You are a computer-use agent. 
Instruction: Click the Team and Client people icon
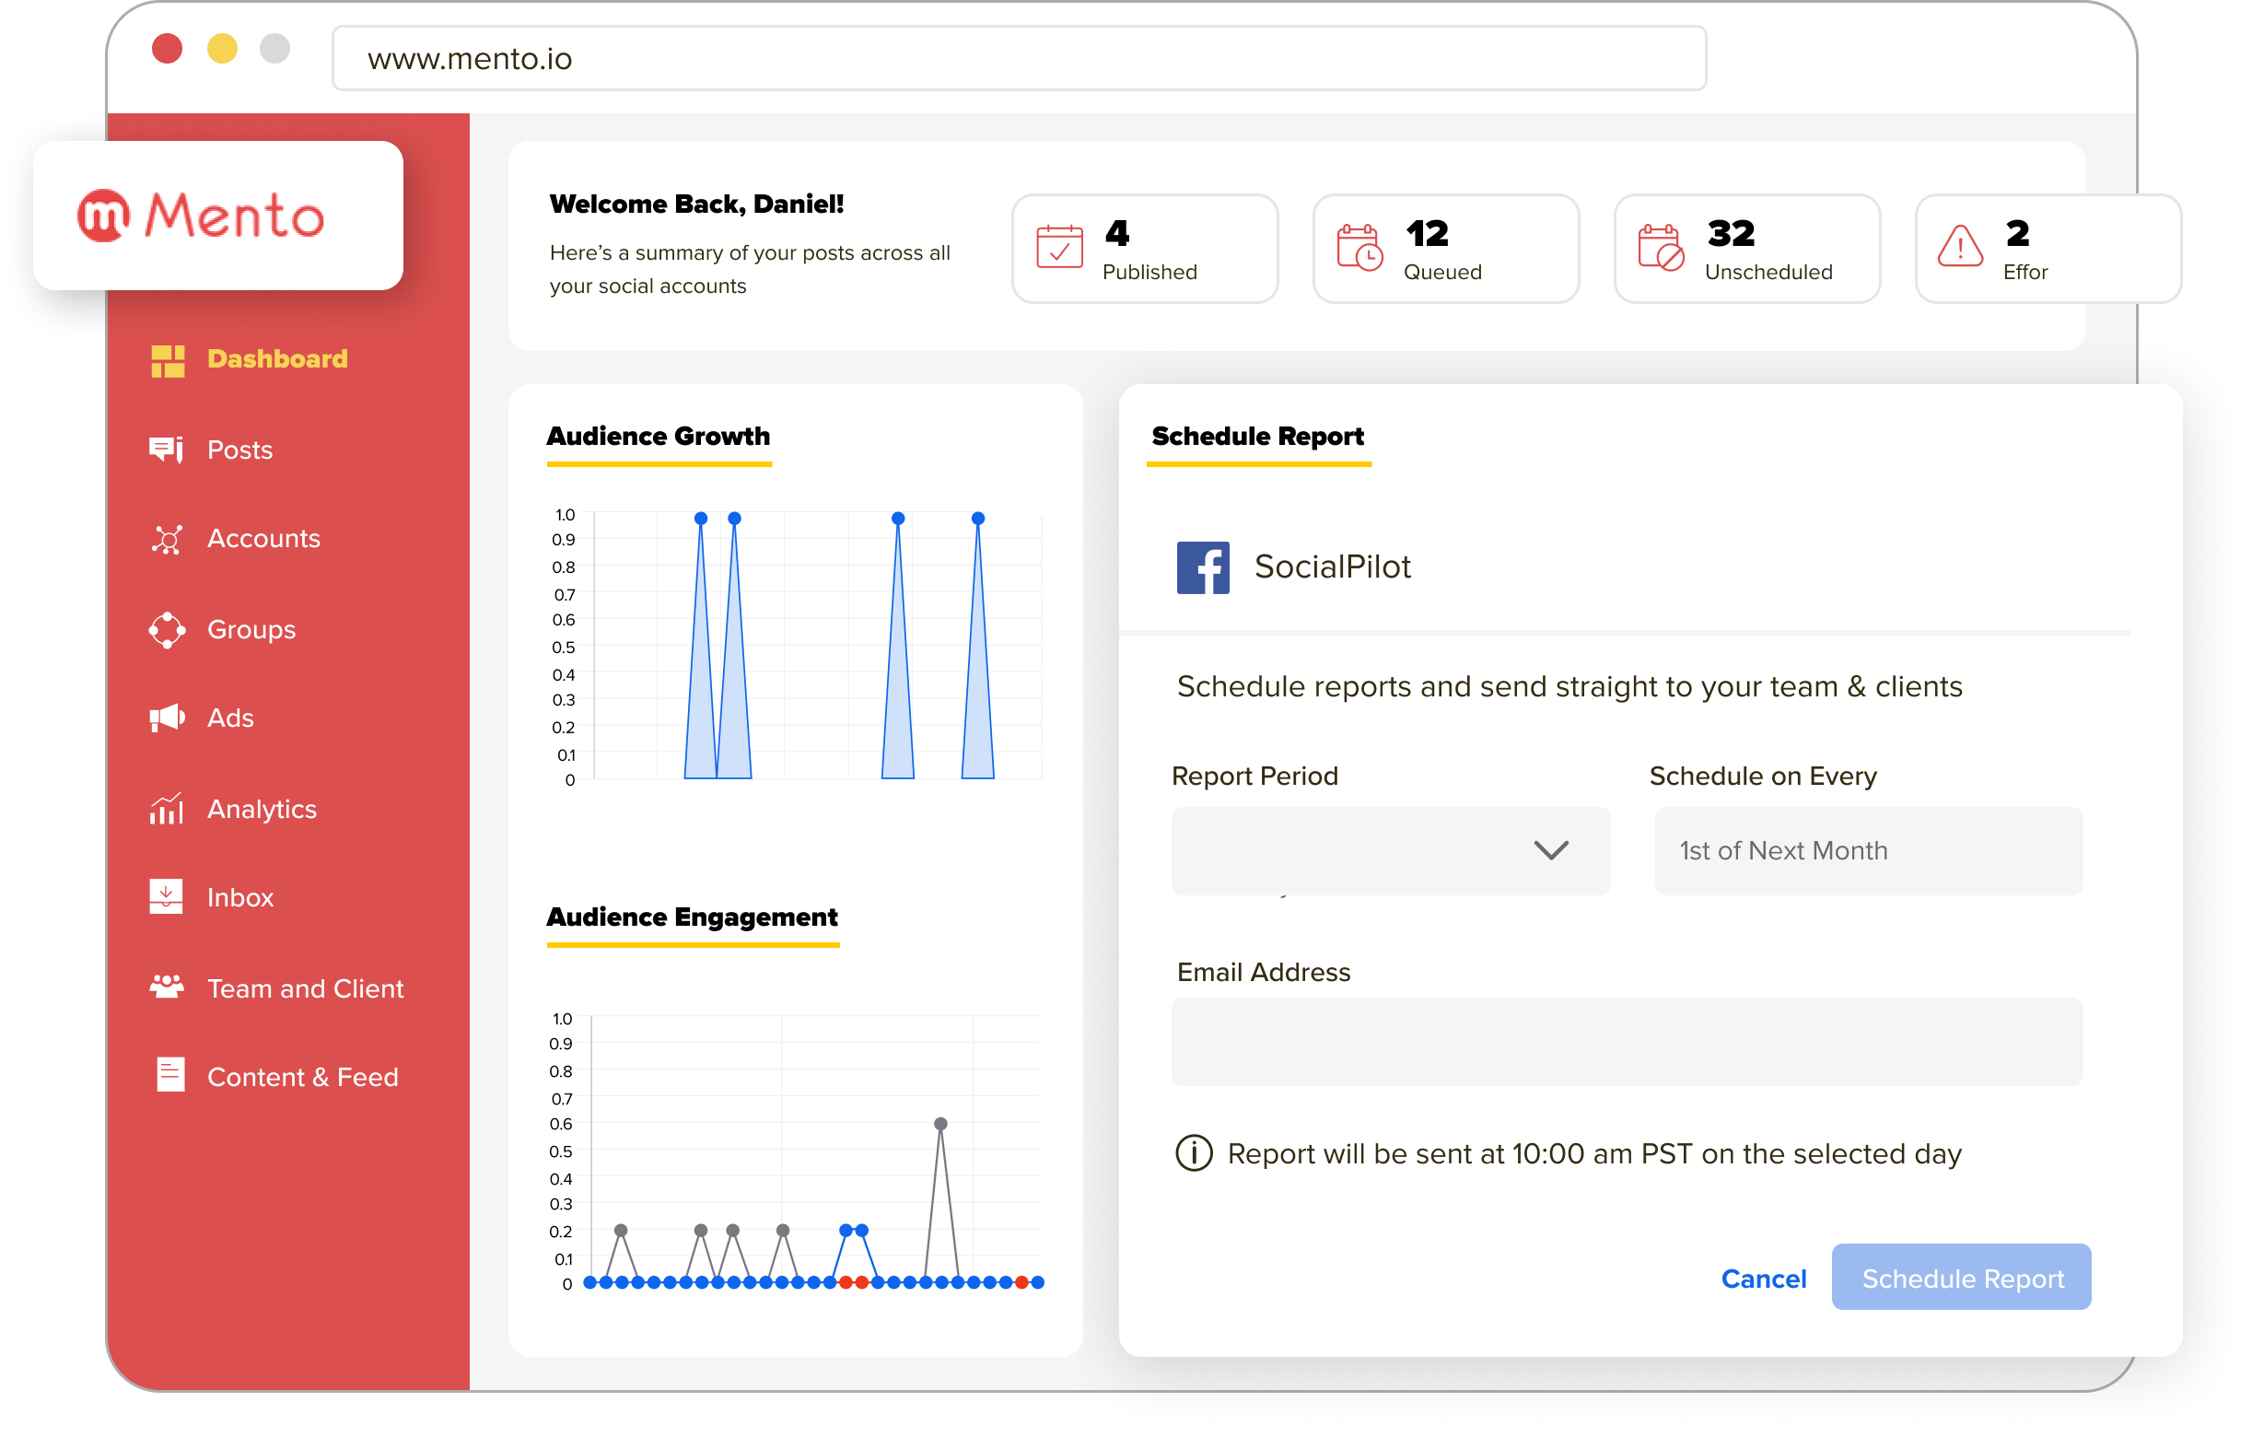(168, 987)
